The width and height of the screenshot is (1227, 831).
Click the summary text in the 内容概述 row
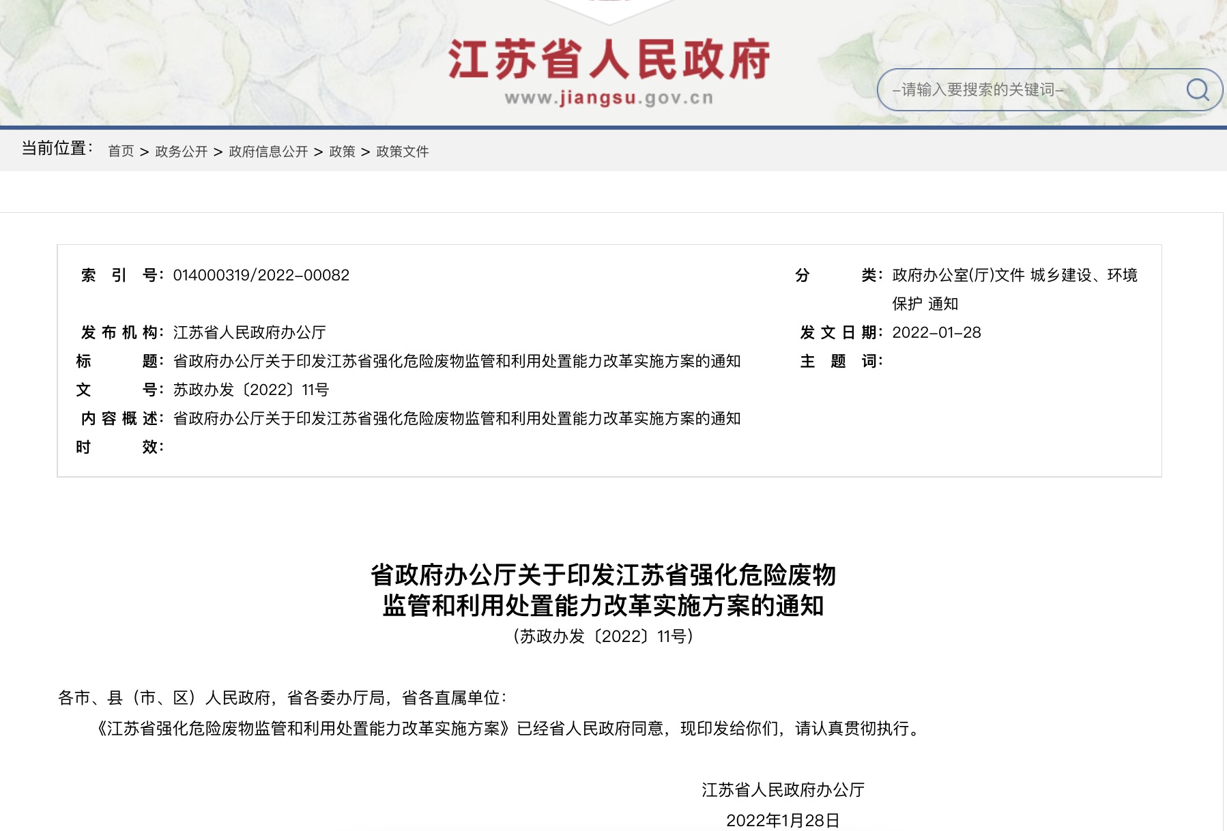coord(457,418)
